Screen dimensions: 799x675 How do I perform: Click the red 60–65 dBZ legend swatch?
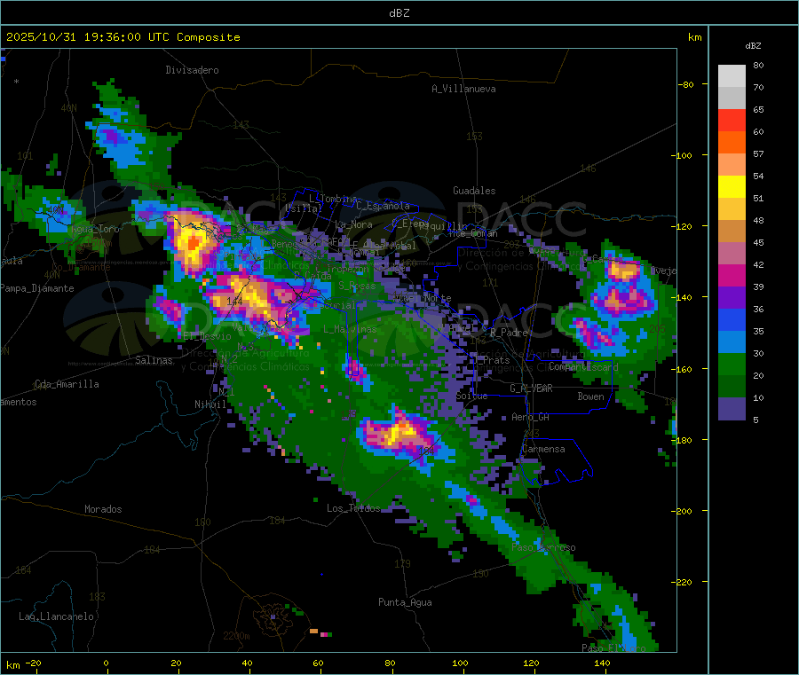coord(732,120)
